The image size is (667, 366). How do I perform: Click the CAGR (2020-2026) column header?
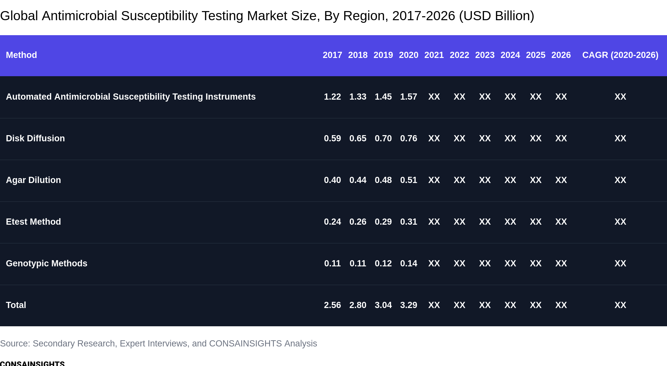[620, 55]
